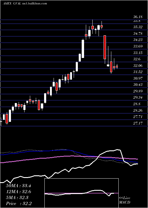Click the last red candle near 32.06

click(x=117, y=67)
